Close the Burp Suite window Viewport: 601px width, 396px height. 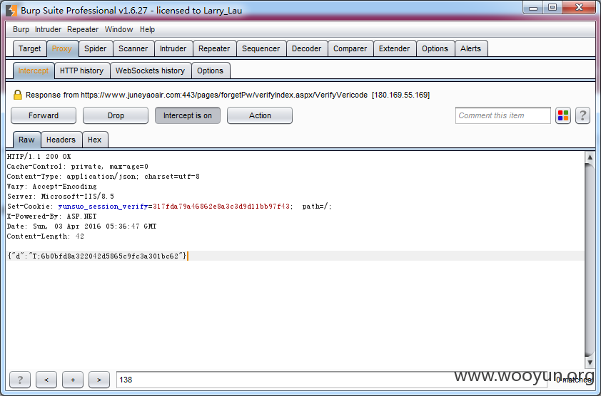[579, 8]
